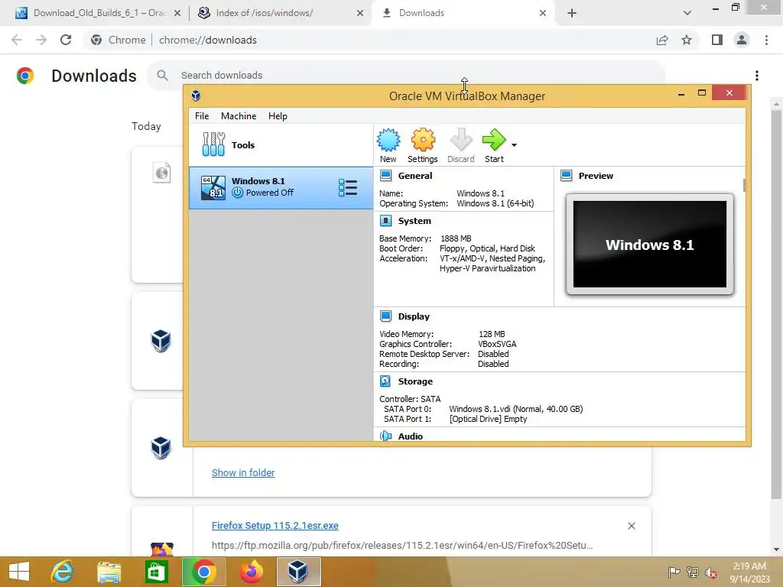Click the Display section screen icon

click(385, 316)
